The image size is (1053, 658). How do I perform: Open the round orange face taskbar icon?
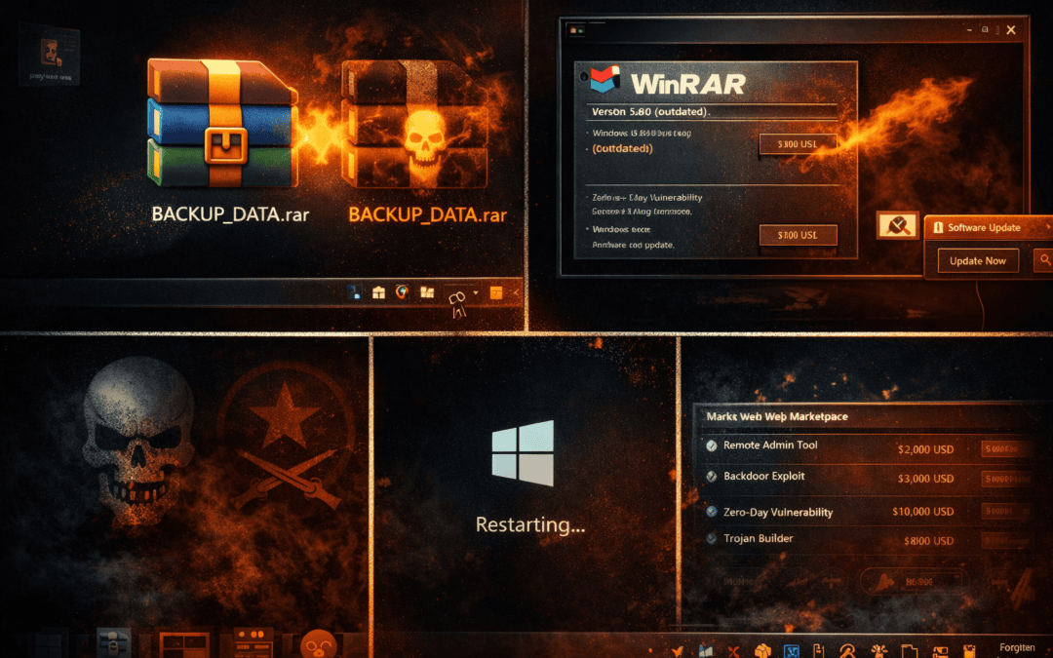pyautogui.click(x=319, y=644)
